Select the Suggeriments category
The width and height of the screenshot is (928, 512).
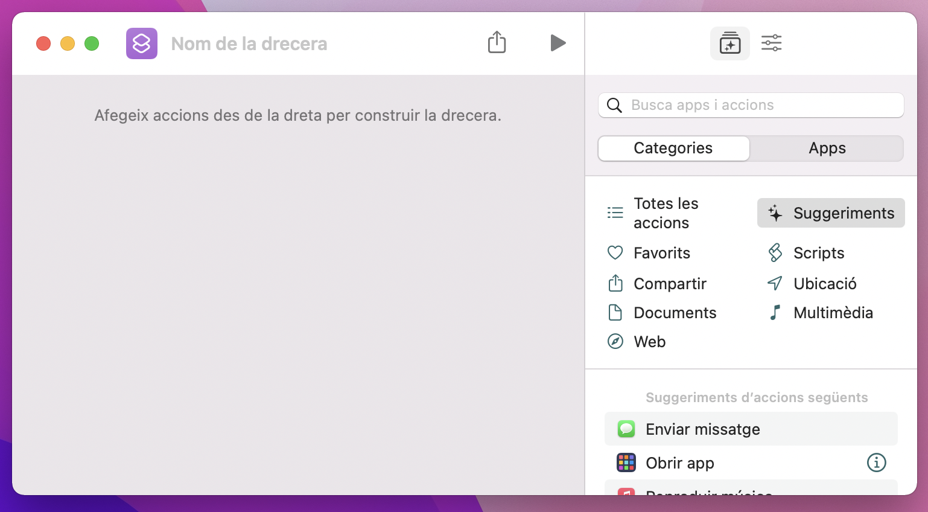[x=831, y=213]
